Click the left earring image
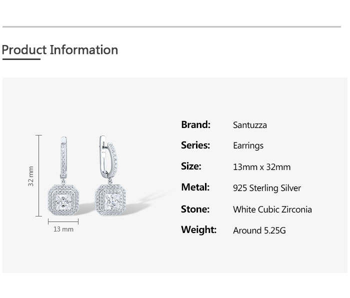Viewport: 350px width, 298px height. point(63,185)
